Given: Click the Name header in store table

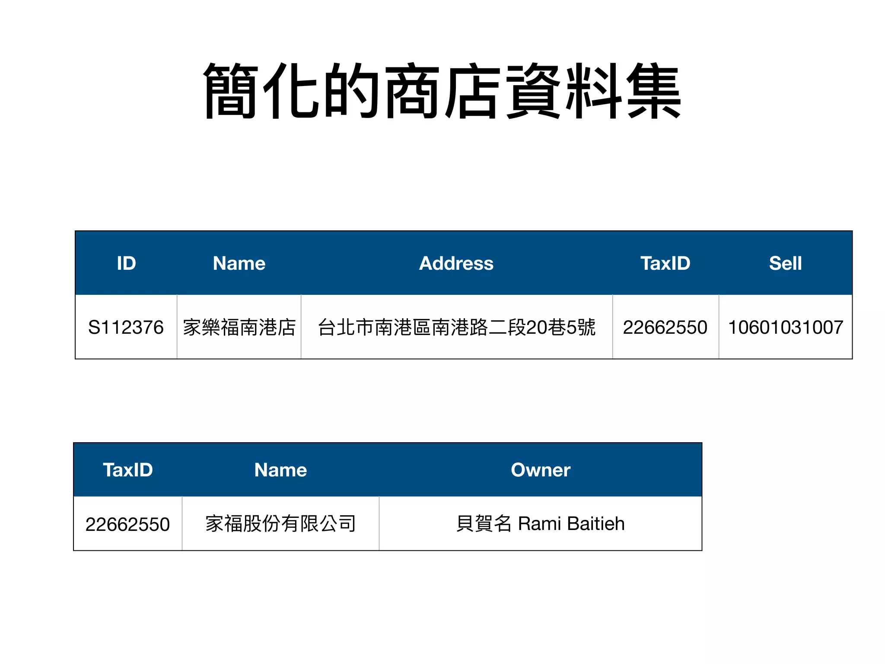Looking at the screenshot, I should pos(239,263).
